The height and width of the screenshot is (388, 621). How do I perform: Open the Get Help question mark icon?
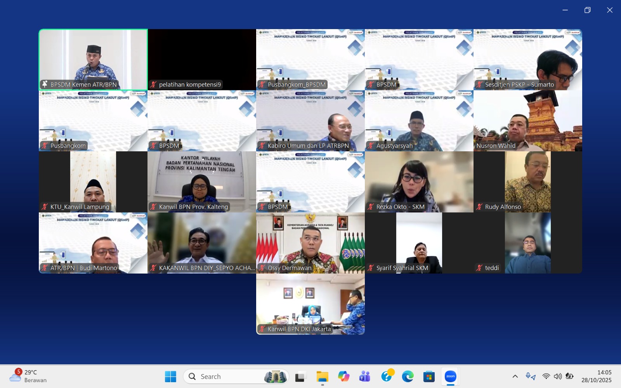pyautogui.click(x=387, y=376)
